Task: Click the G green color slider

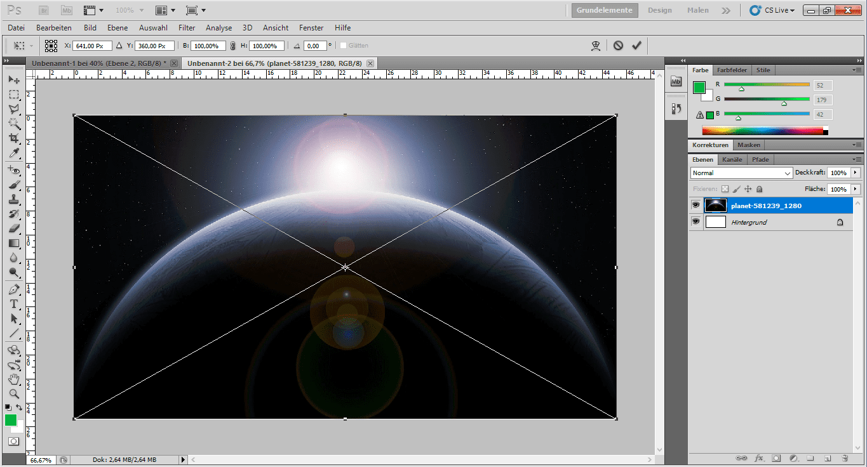Action: tap(767, 99)
